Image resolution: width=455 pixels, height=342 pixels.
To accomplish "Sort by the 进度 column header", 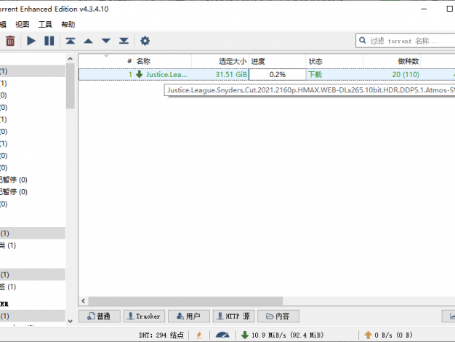I will 278,61.
